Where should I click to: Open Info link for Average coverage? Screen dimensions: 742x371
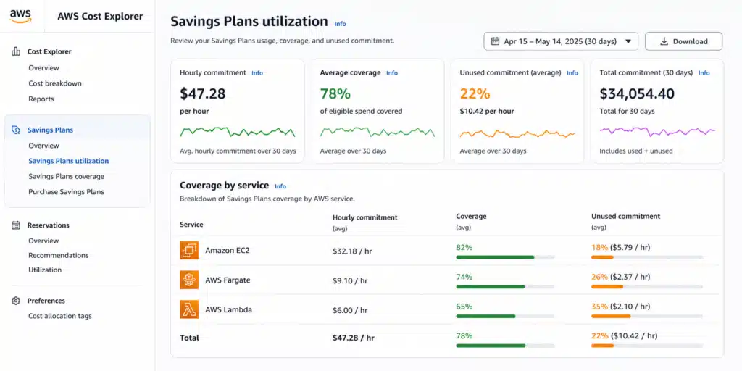[392, 73]
